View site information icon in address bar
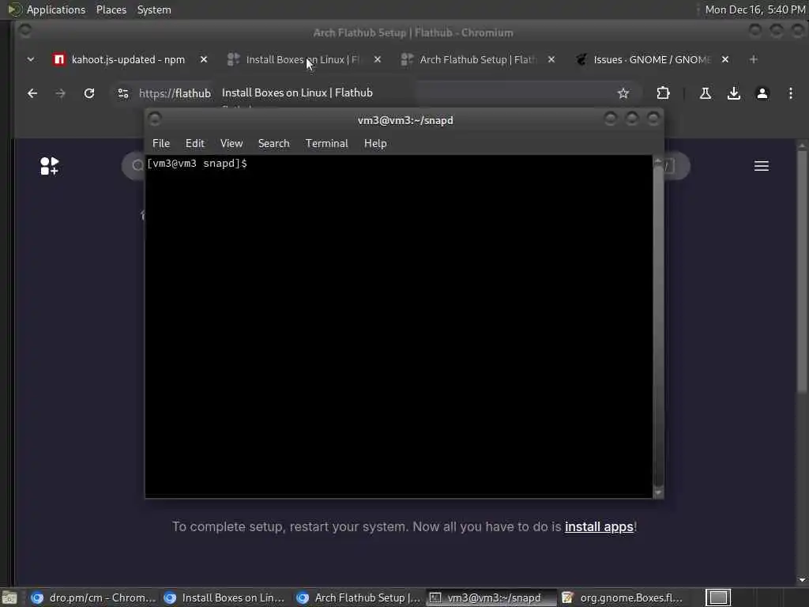809x607 pixels. click(x=122, y=93)
